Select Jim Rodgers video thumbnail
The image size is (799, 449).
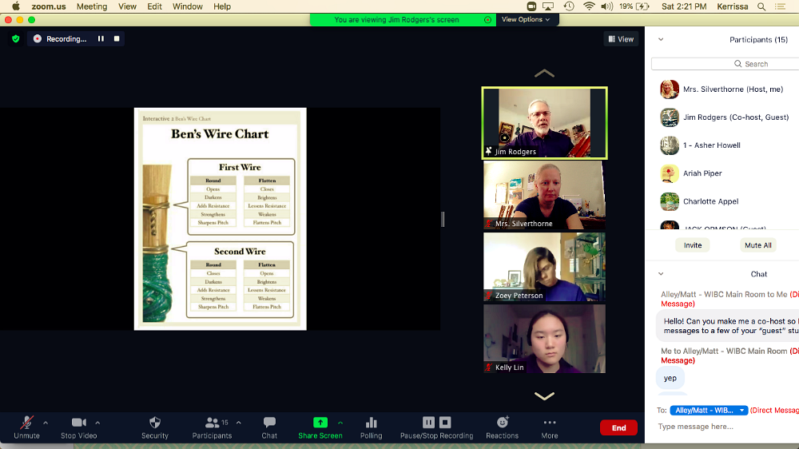tap(544, 123)
